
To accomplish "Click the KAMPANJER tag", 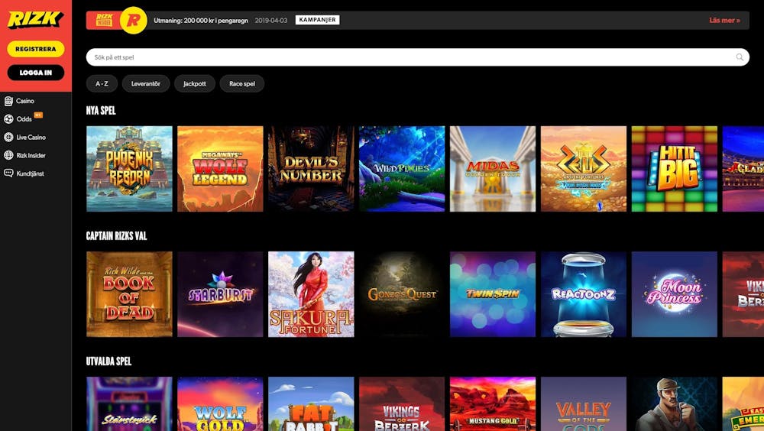I will click(317, 20).
